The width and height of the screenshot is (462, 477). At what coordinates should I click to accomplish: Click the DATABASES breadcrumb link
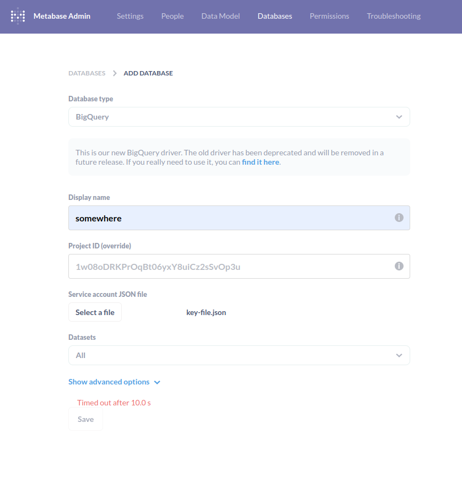tap(87, 73)
